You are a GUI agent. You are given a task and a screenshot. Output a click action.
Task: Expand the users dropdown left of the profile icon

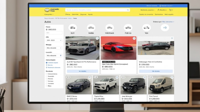tap(148, 10)
